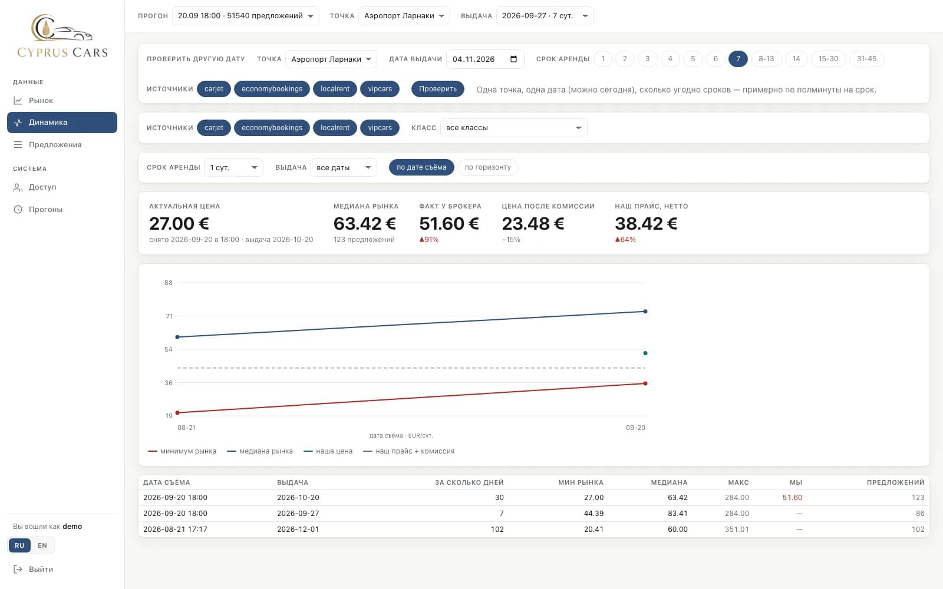This screenshot has height=589, width=943.
Task: Click the 51.60 value in МЫ column
Action: pos(792,498)
